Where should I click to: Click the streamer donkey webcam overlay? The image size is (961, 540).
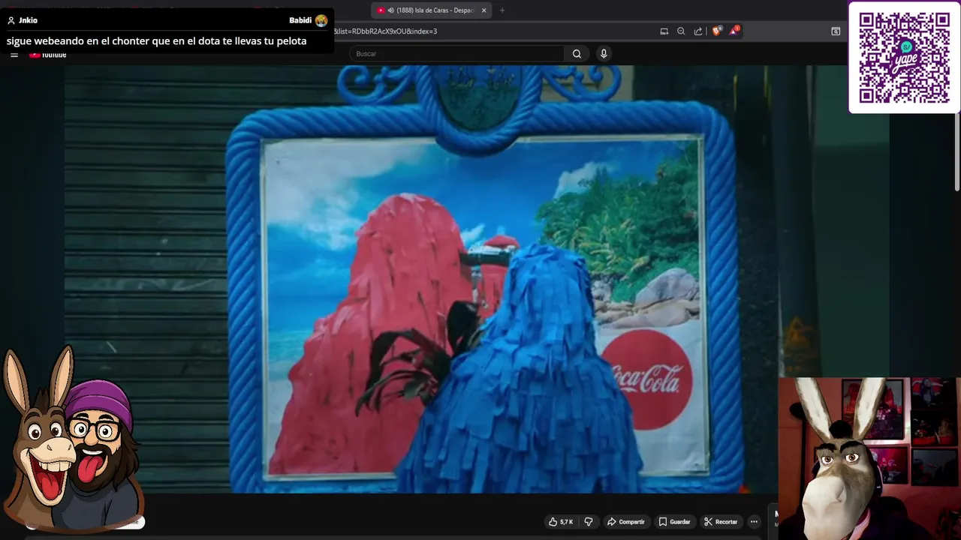coord(869,458)
